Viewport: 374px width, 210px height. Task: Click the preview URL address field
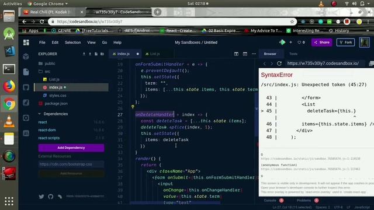point(326,64)
